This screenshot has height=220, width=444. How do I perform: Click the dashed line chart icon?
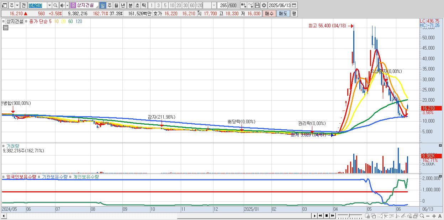[x=379, y=216]
